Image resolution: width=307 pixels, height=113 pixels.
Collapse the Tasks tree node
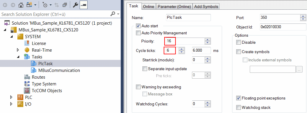tap(18, 57)
